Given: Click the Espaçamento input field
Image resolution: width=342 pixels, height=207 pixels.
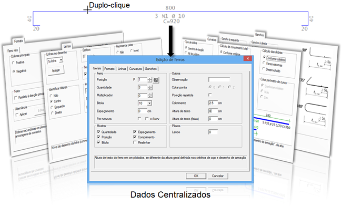Looking at the screenshot, I should pyautogui.click(x=143, y=111).
